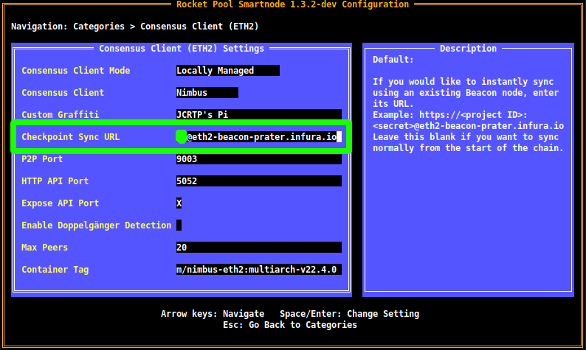Click Categories in the navigation breadcrumb
586x350 pixels.
click(98, 27)
